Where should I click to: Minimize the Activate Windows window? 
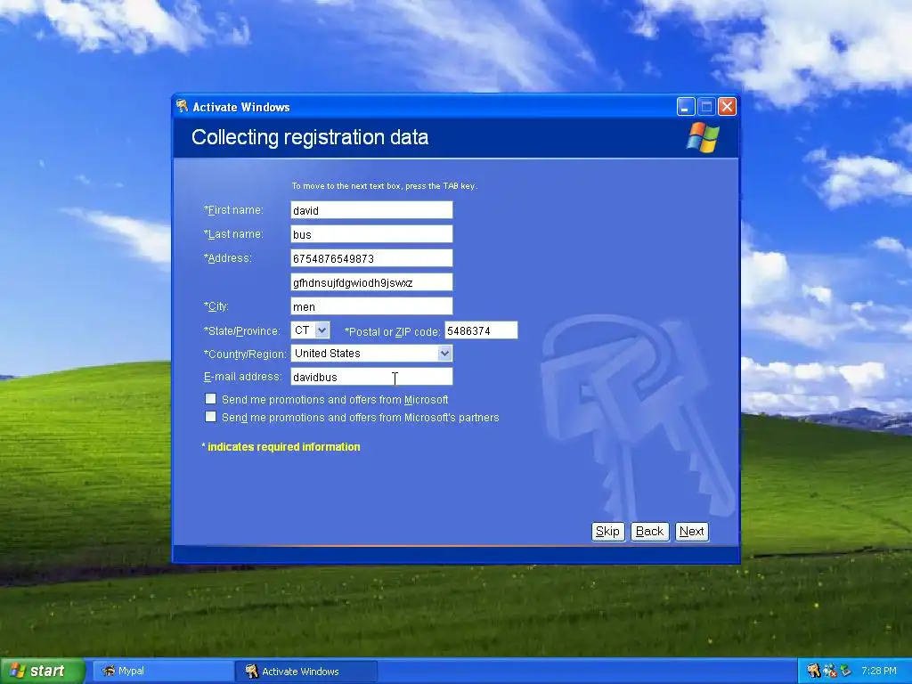click(x=687, y=107)
